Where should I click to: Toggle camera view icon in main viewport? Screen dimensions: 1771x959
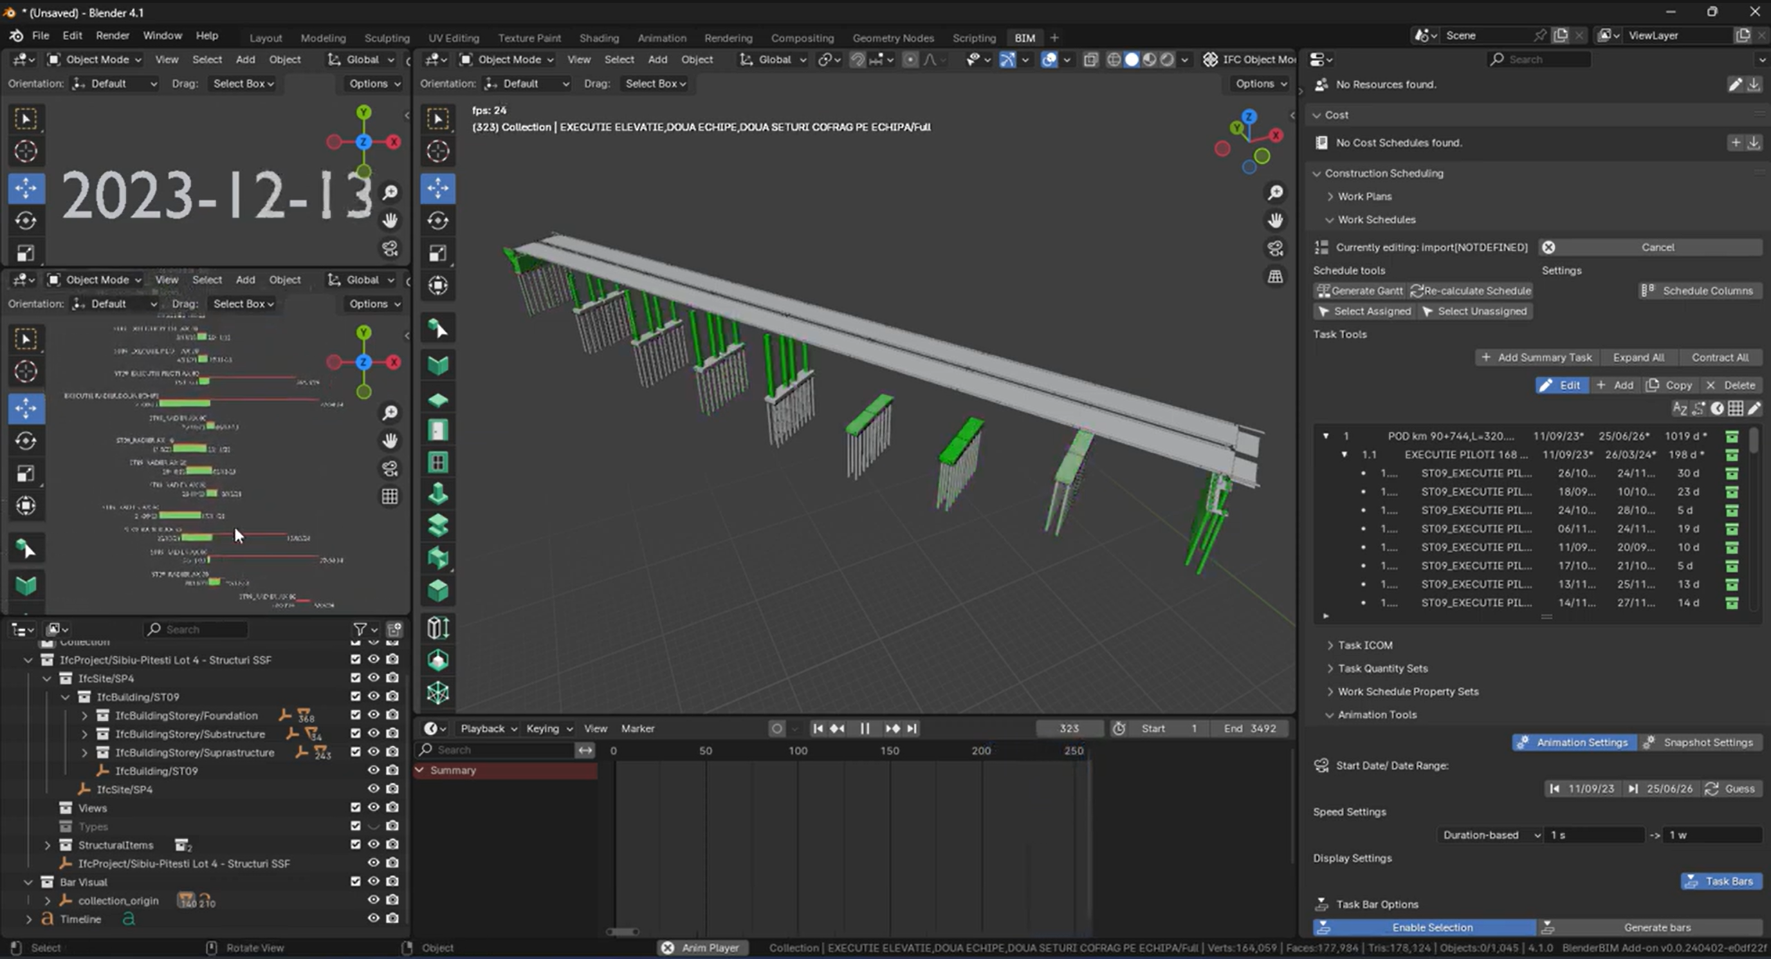coord(1275,248)
